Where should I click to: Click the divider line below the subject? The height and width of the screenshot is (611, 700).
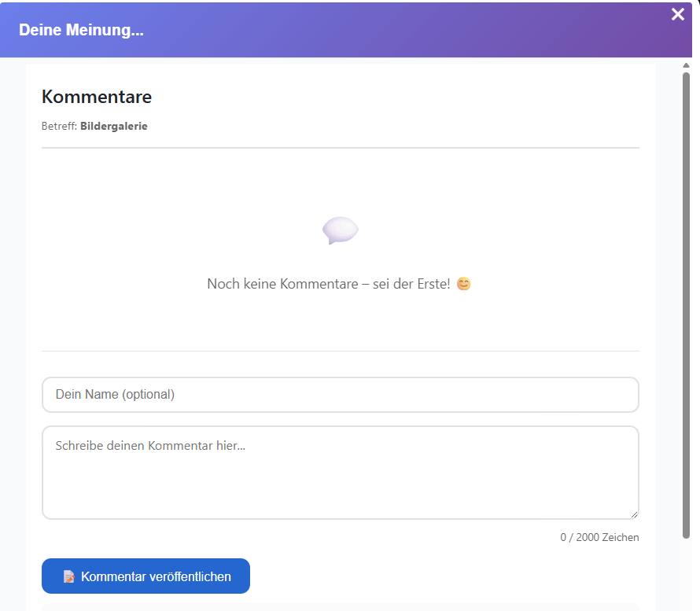point(340,146)
